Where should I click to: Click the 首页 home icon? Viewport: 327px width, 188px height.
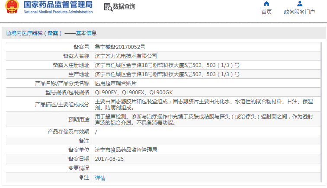tap(266, 4)
